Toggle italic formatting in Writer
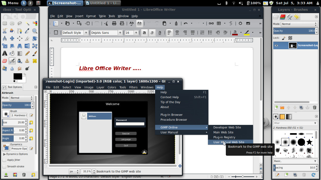This screenshot has height=180, width=321. (x=152, y=33)
